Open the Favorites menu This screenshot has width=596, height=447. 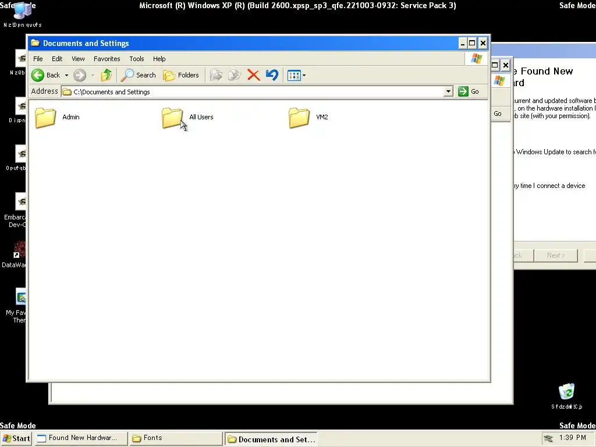107,59
